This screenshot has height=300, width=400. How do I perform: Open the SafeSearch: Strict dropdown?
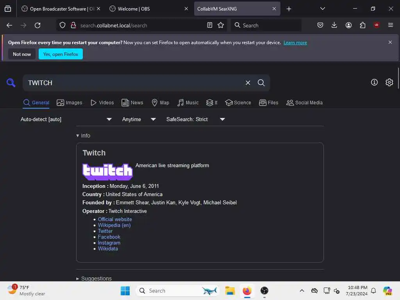[x=196, y=119]
